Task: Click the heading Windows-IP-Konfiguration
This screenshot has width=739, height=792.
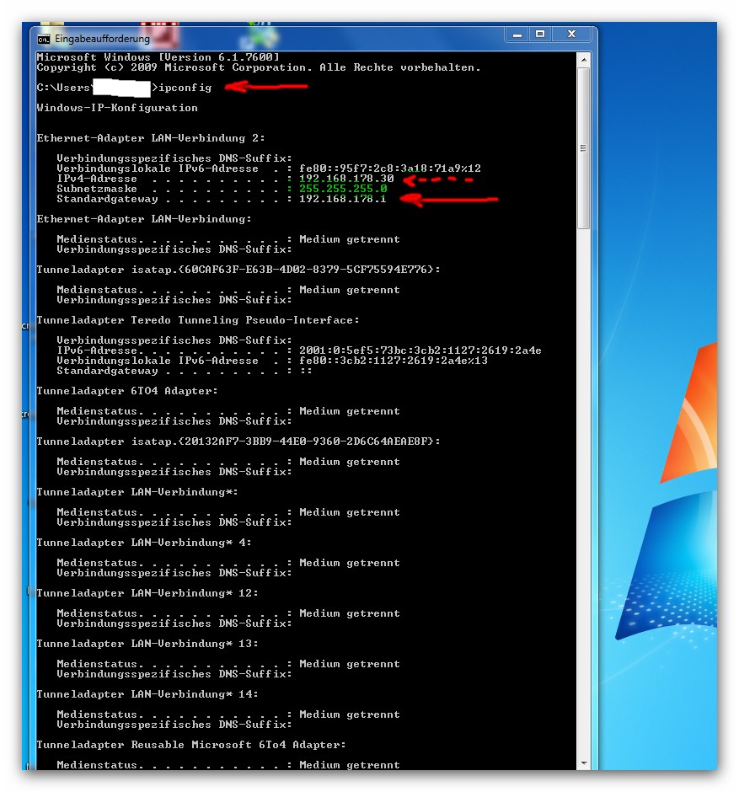Action: tap(117, 108)
